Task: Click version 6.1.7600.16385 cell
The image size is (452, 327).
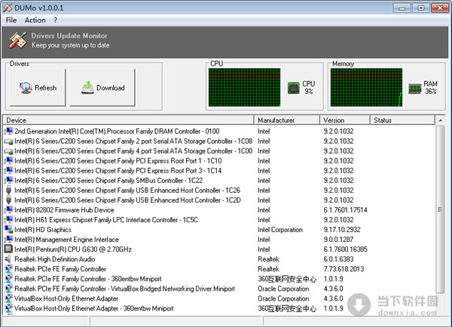Action: click(x=345, y=249)
